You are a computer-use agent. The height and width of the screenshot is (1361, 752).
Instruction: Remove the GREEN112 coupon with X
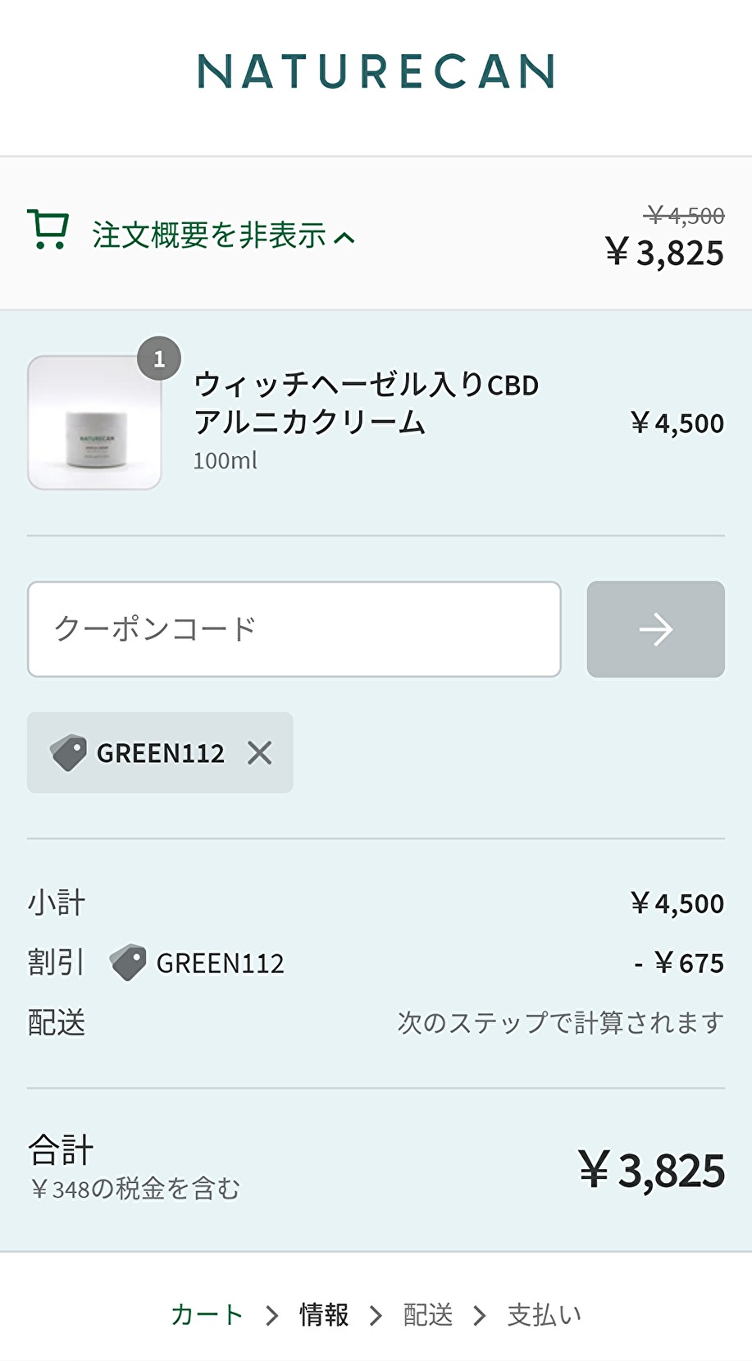pos(260,752)
